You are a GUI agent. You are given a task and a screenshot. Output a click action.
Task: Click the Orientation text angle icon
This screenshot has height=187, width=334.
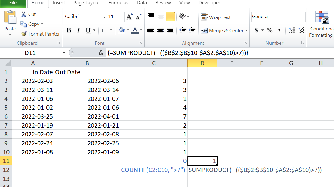pyautogui.click(x=182, y=16)
